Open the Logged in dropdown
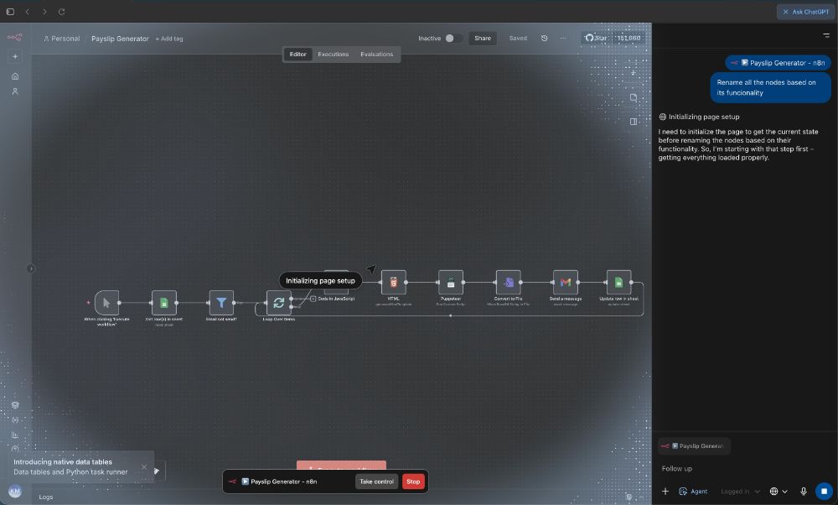Image resolution: width=838 pixels, height=505 pixels. click(740, 491)
